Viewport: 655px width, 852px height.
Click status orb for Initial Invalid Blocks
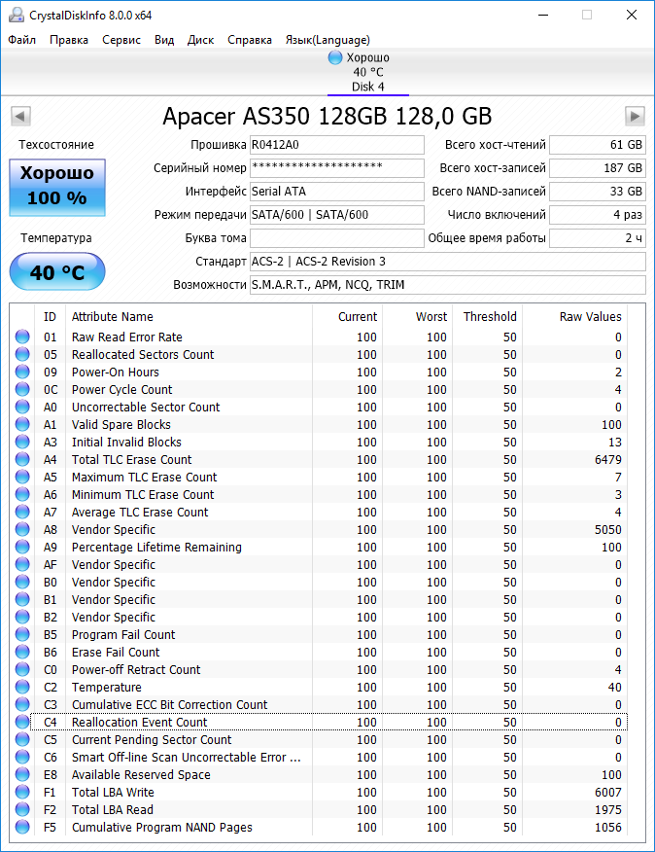click(22, 442)
